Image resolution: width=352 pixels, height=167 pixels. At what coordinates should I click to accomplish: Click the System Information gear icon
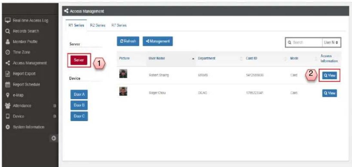click(x=7, y=127)
